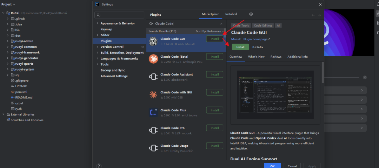Click the Code Tools tag

click(x=241, y=25)
